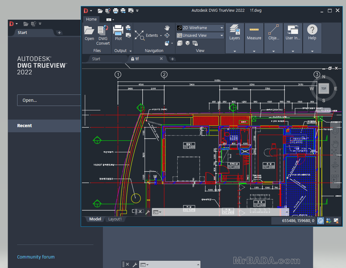Expand the Help panel dropdown

coord(312,51)
